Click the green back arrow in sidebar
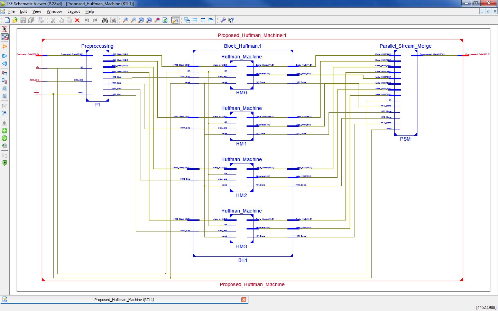This screenshot has height=311, width=498. 4,131
